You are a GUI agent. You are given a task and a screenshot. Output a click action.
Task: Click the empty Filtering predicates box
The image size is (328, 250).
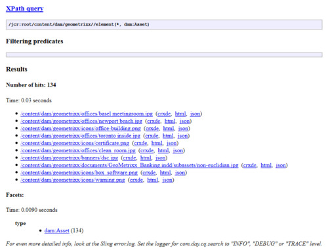(164, 54)
